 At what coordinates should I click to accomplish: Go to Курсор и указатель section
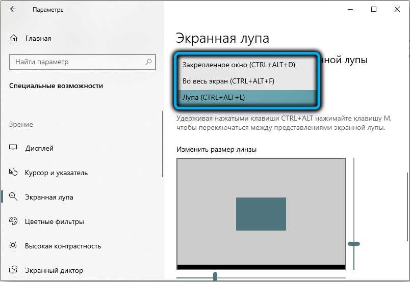pyautogui.click(x=56, y=173)
